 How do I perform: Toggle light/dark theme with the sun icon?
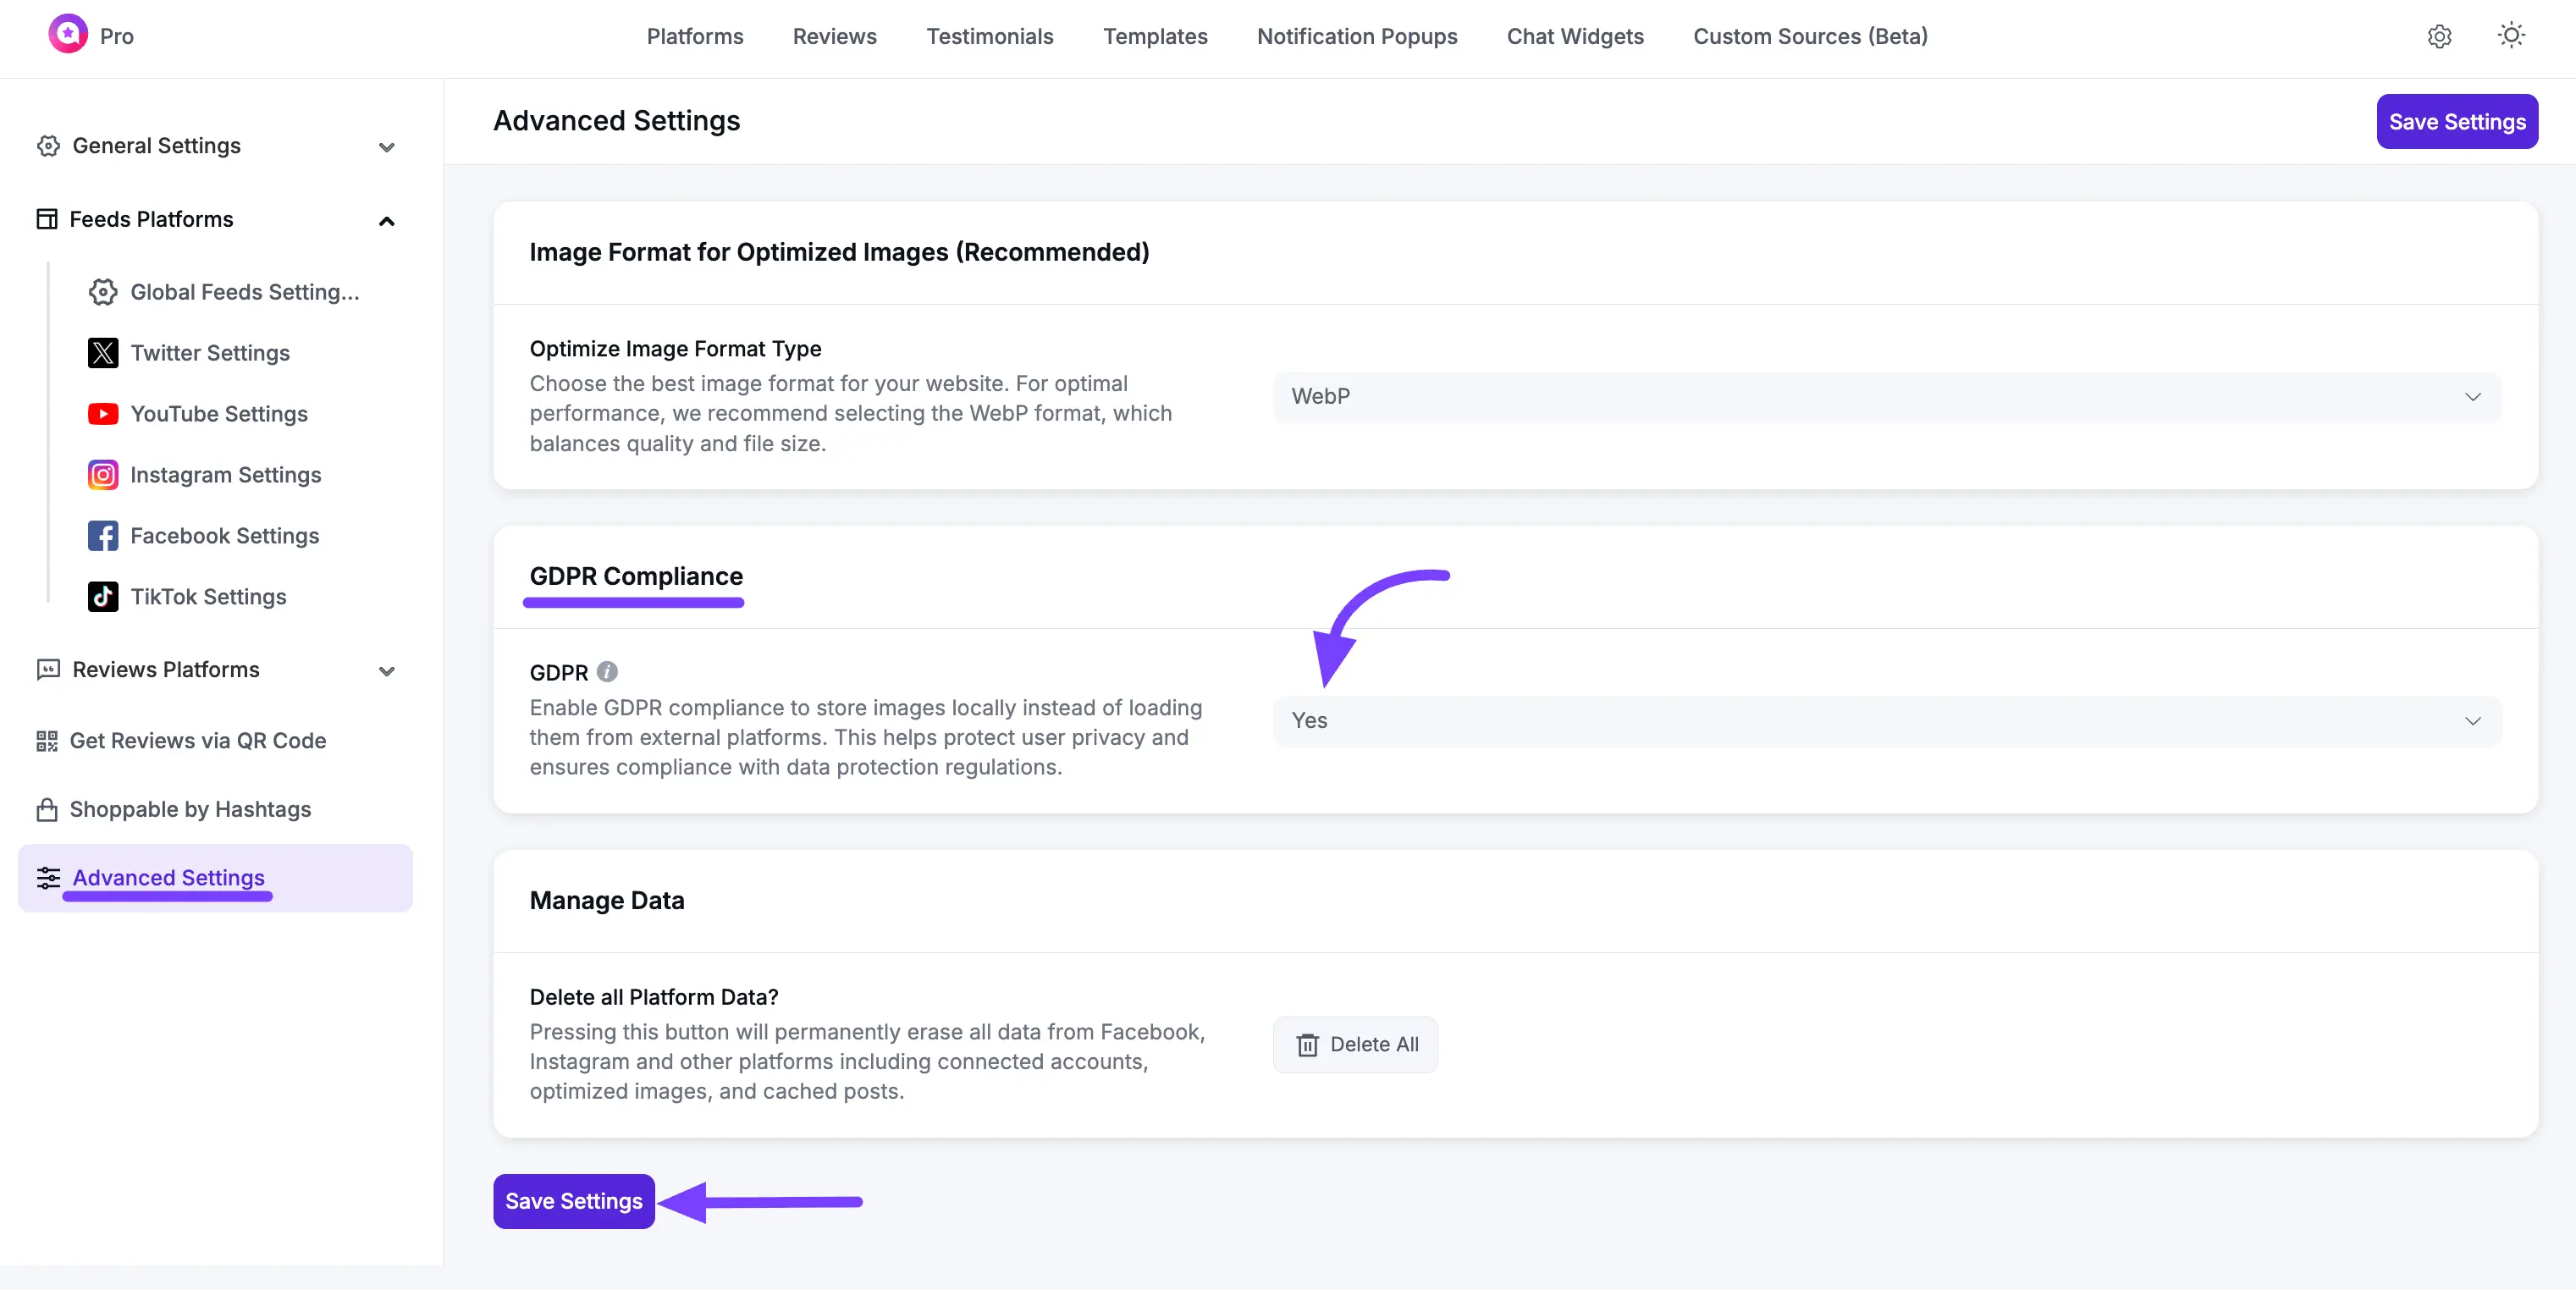coord(2512,36)
